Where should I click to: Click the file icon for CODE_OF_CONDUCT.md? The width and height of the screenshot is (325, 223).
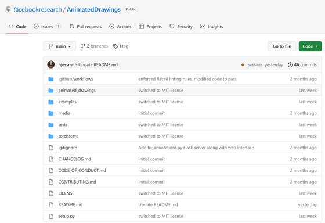[51, 170]
